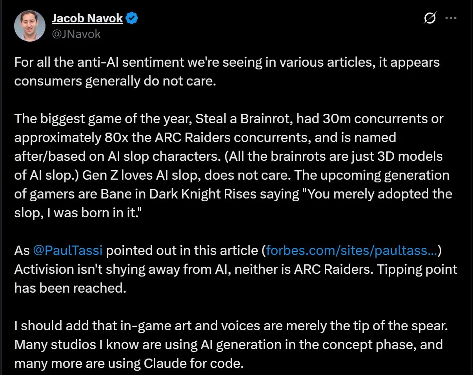This screenshot has width=473, height=375.
Task: Open the Grok actions icon
Action: point(430,18)
